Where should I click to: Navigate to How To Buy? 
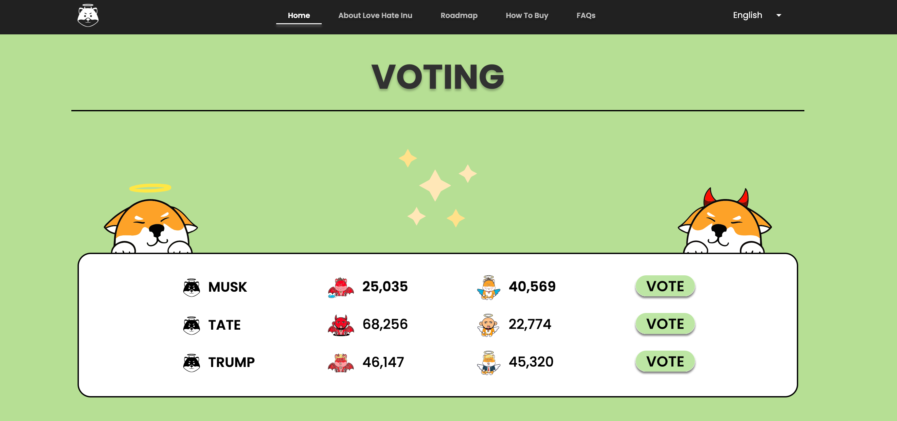point(527,15)
